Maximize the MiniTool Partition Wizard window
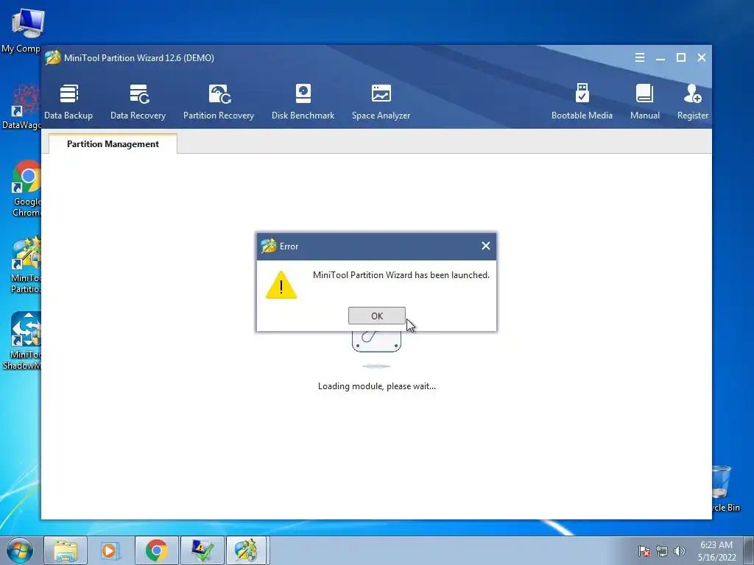 pos(681,57)
